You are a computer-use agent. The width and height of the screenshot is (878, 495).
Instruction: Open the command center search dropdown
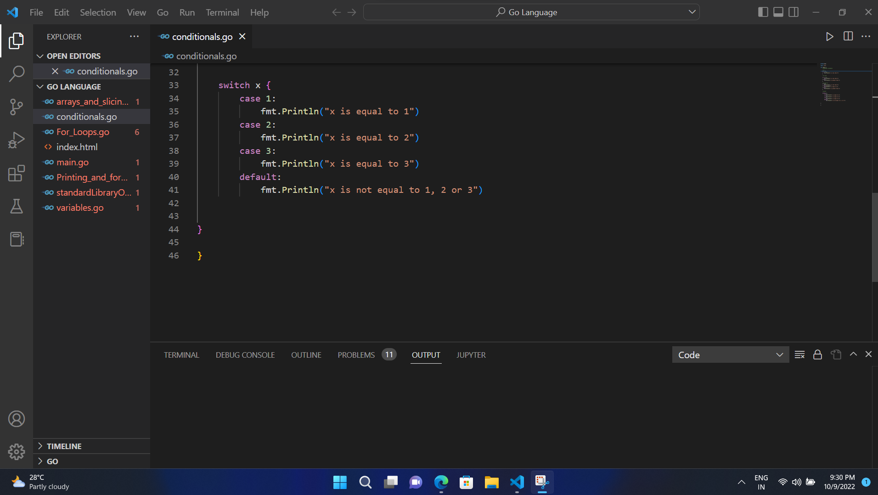pyautogui.click(x=692, y=12)
